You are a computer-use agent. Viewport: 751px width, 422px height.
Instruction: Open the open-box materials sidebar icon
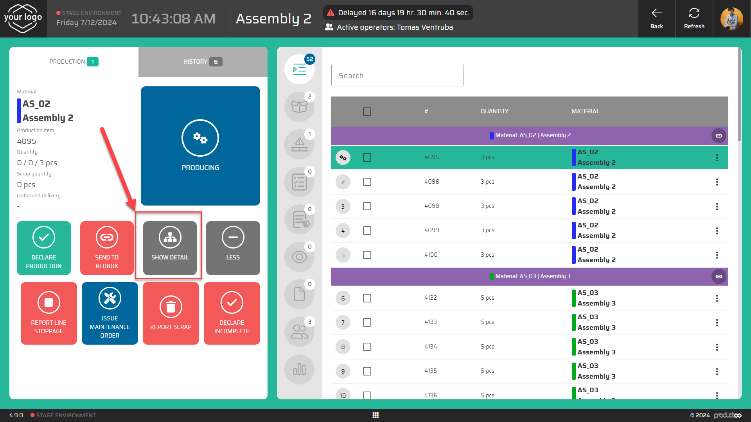pyautogui.click(x=299, y=107)
